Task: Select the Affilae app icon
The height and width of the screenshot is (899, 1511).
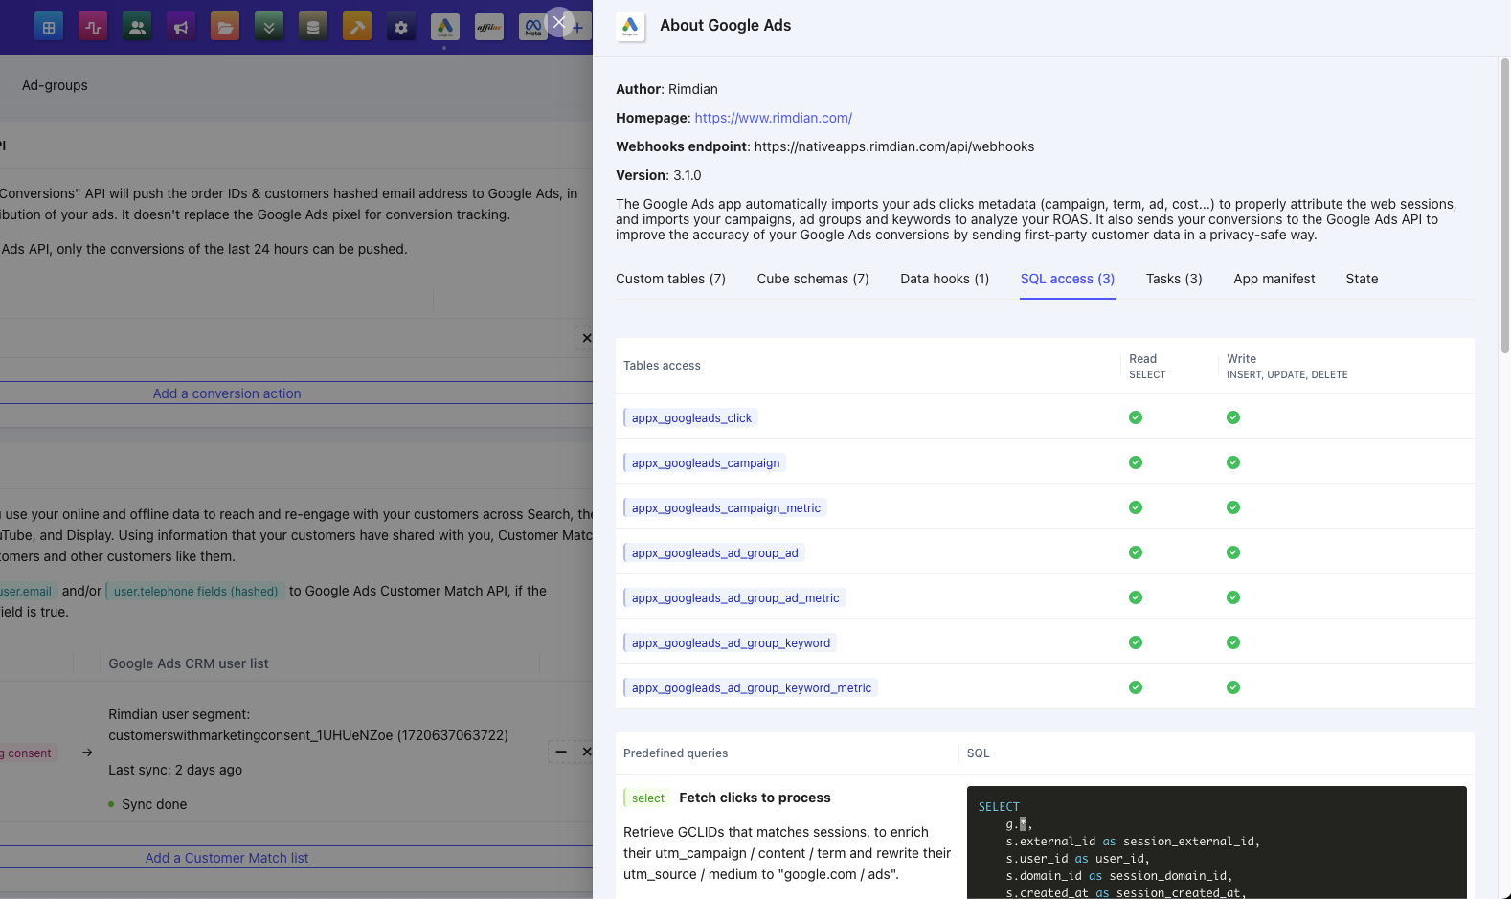Action: (489, 28)
